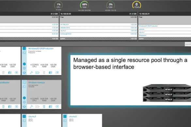The width and height of the screenshot is (191, 127).
Task: Click the system row in node 10.100.52.20
Action: pyautogui.click(x=98, y=39)
